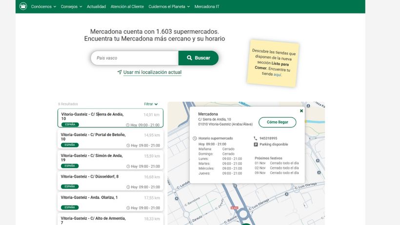Image resolution: width=400 pixels, height=225 pixels.
Task: Click the location arrow icon
Action: tap(120, 72)
